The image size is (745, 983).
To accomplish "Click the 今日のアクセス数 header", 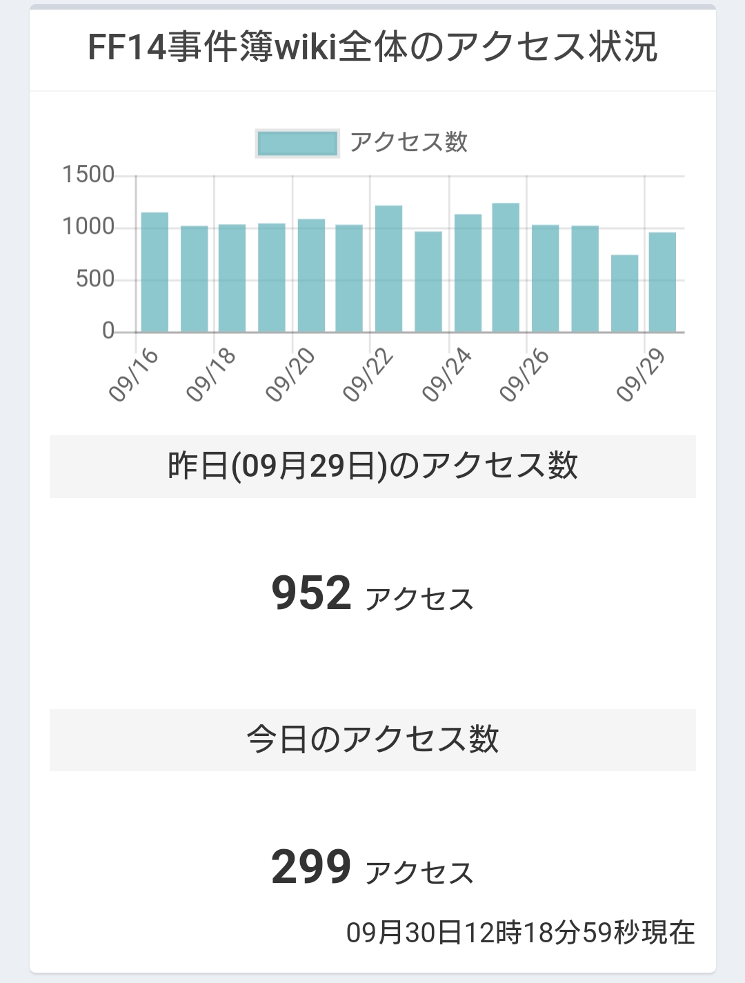I will point(372,739).
